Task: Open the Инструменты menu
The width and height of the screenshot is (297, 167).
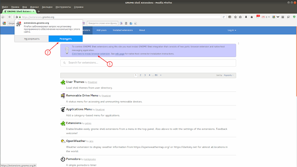Action: click(x=63, y=7)
